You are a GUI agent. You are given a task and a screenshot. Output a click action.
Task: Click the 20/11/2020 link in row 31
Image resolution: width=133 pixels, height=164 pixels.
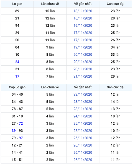(x=83, y=69)
